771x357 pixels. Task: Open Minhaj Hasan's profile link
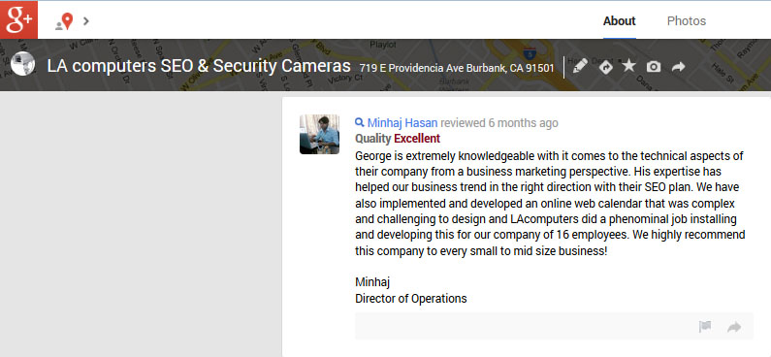[402, 123]
